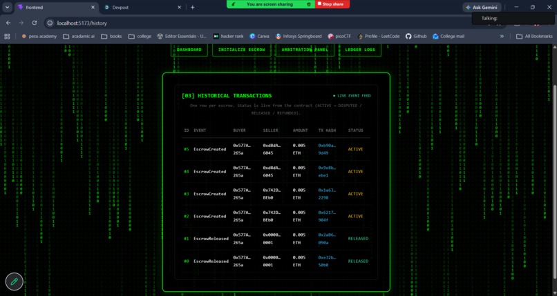Open the DASHBOARD nav tab
Screen dimensions: 557x296
coord(189,50)
